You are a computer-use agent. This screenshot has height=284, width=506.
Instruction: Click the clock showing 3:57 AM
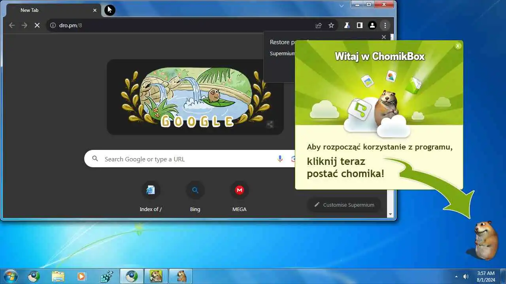pos(486,276)
